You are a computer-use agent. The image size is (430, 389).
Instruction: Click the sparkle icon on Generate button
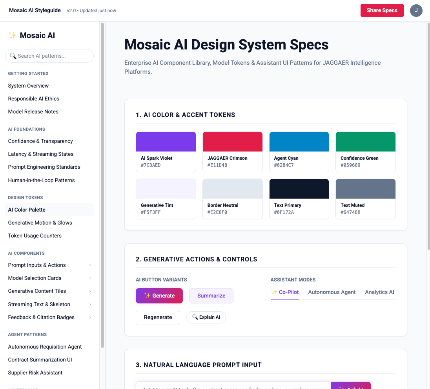(148, 296)
